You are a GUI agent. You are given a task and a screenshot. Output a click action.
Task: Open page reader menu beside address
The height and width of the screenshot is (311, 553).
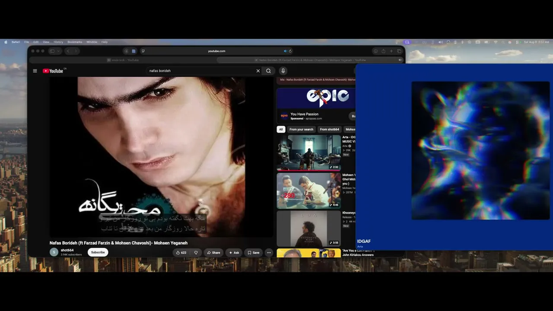tap(143, 51)
